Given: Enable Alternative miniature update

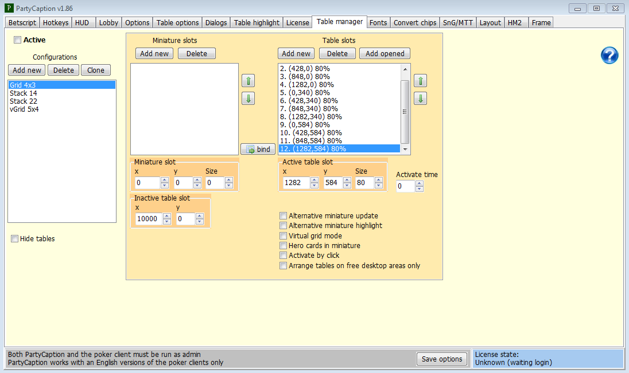Looking at the screenshot, I should pos(283,216).
